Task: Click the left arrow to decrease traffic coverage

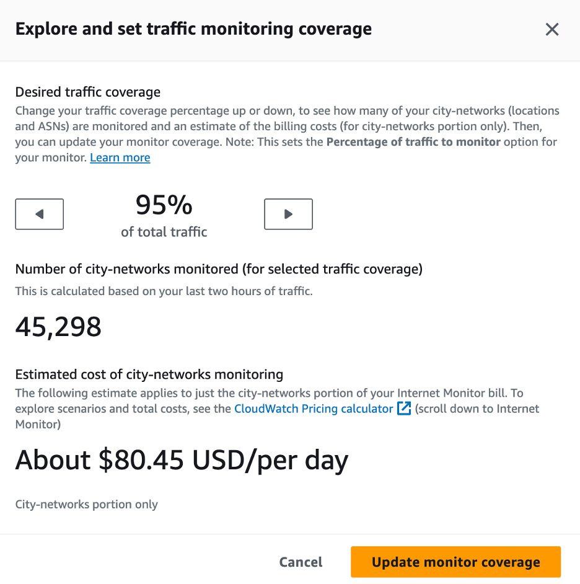Action: (x=39, y=214)
